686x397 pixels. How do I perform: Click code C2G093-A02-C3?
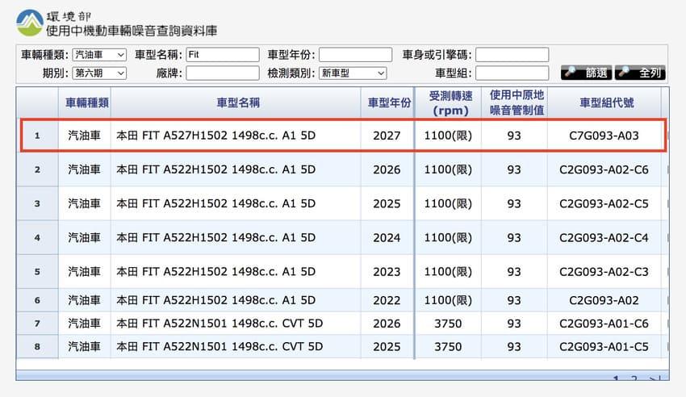604,272
